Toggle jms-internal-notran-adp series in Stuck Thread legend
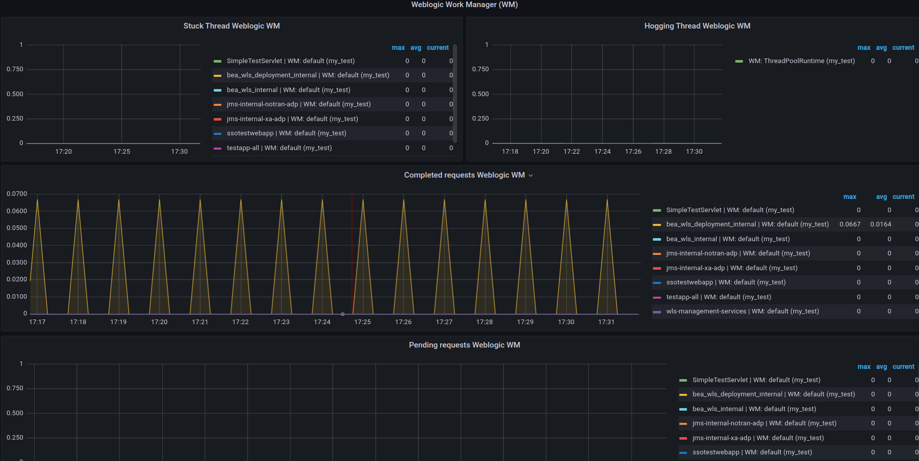The image size is (919, 461). click(299, 104)
